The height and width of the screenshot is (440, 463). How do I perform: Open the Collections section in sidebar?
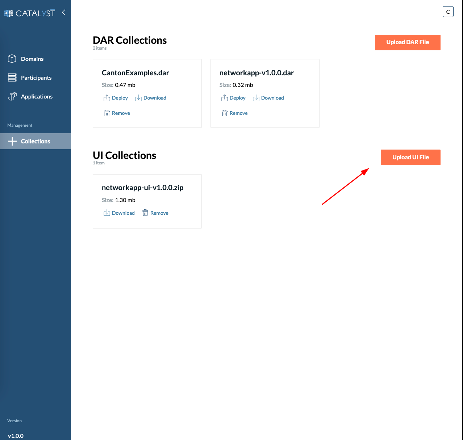(x=35, y=141)
